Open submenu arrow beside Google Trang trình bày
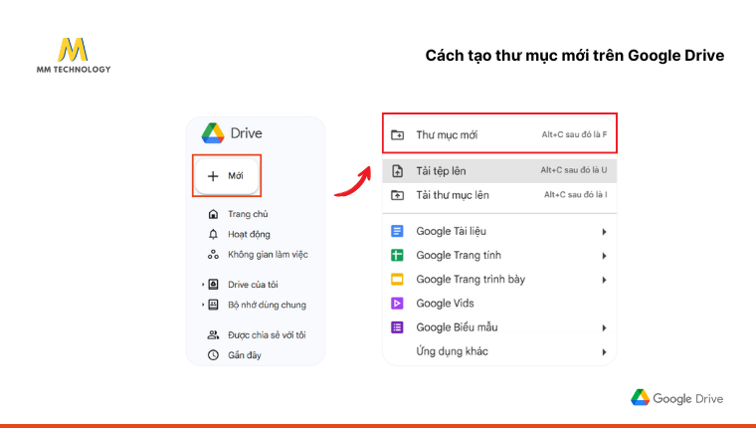The image size is (756, 428). [x=604, y=280]
